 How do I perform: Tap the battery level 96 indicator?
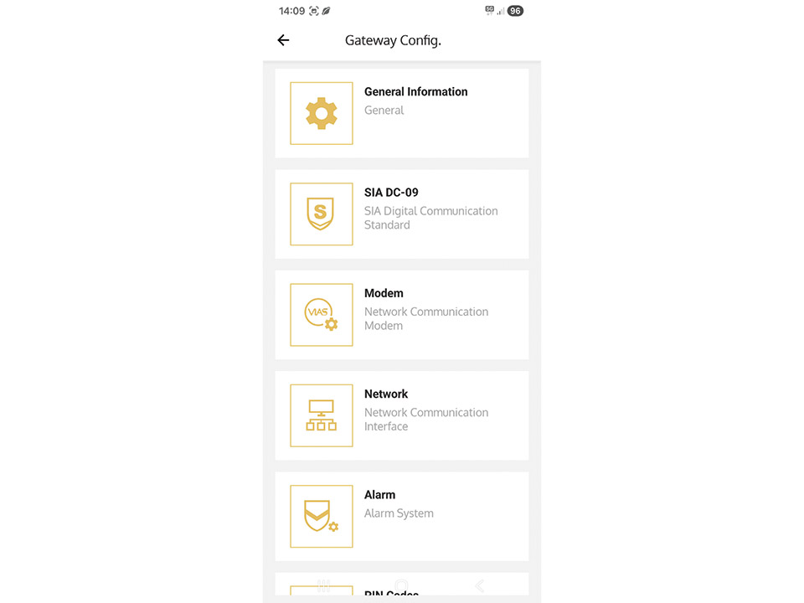tap(515, 11)
